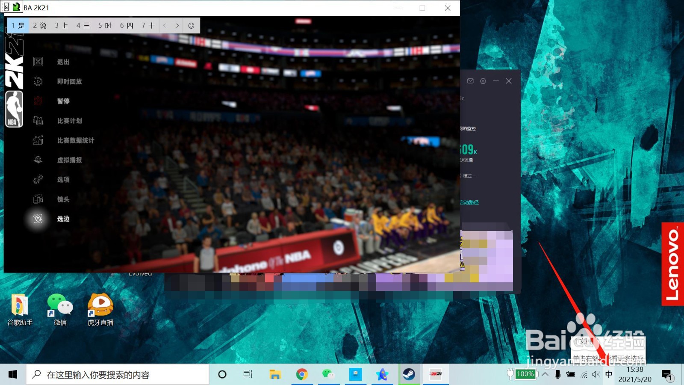
Task: Click the microphone tray icon
Action: pos(557,374)
